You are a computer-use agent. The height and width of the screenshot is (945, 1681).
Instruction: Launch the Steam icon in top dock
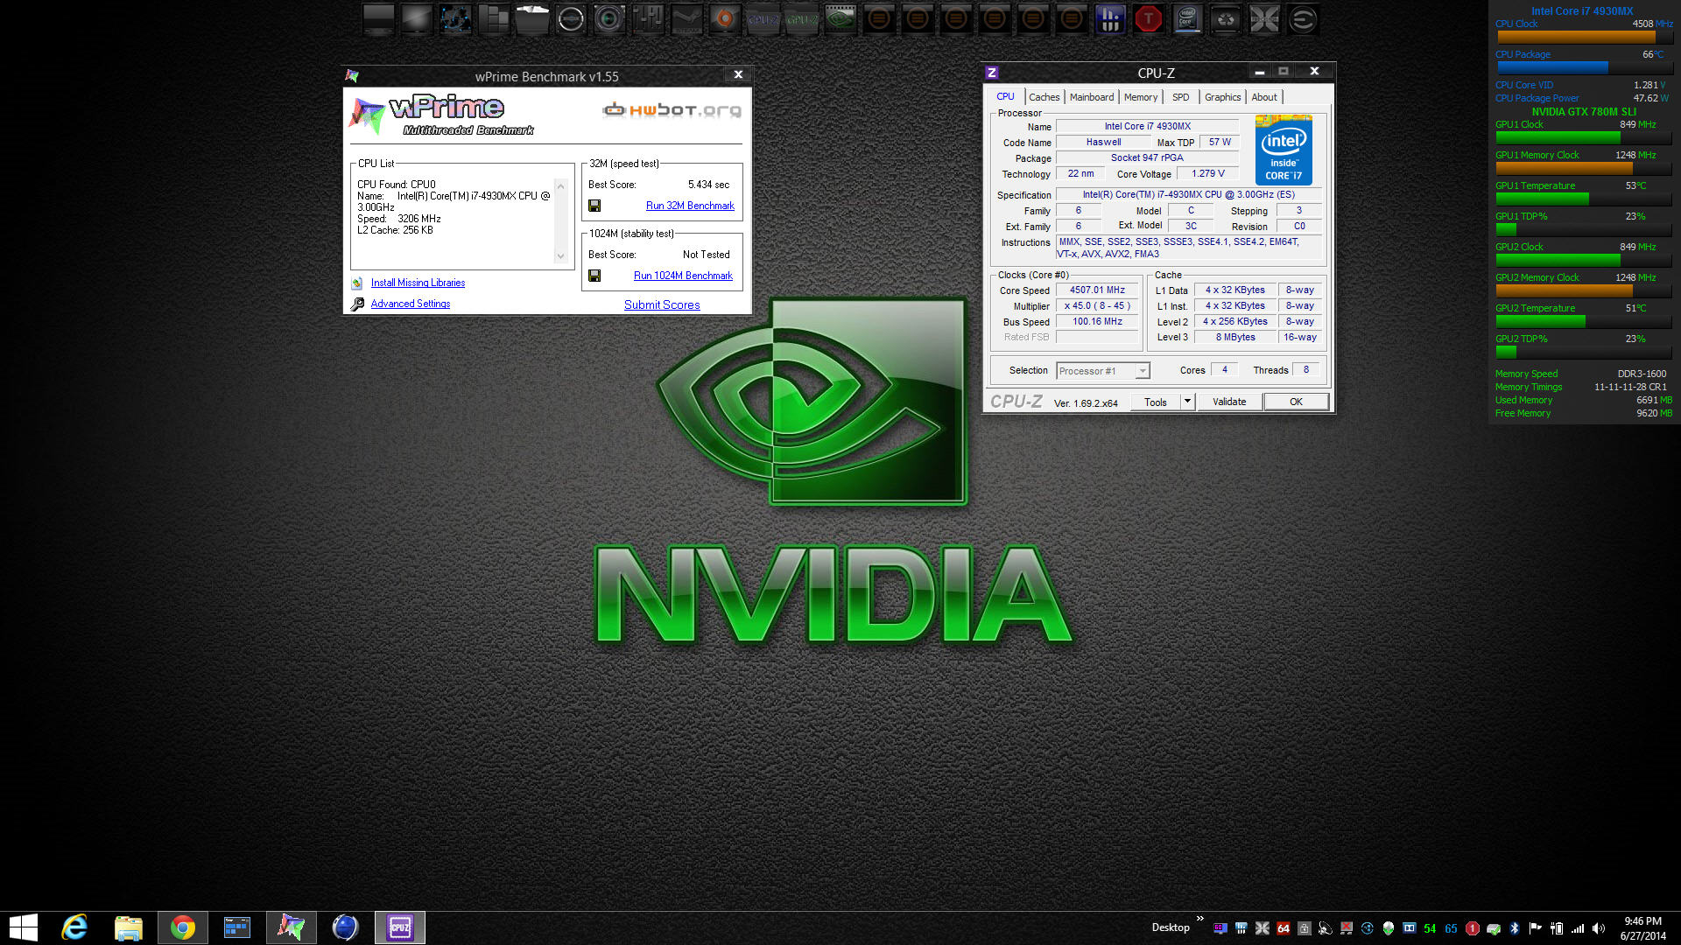click(686, 19)
